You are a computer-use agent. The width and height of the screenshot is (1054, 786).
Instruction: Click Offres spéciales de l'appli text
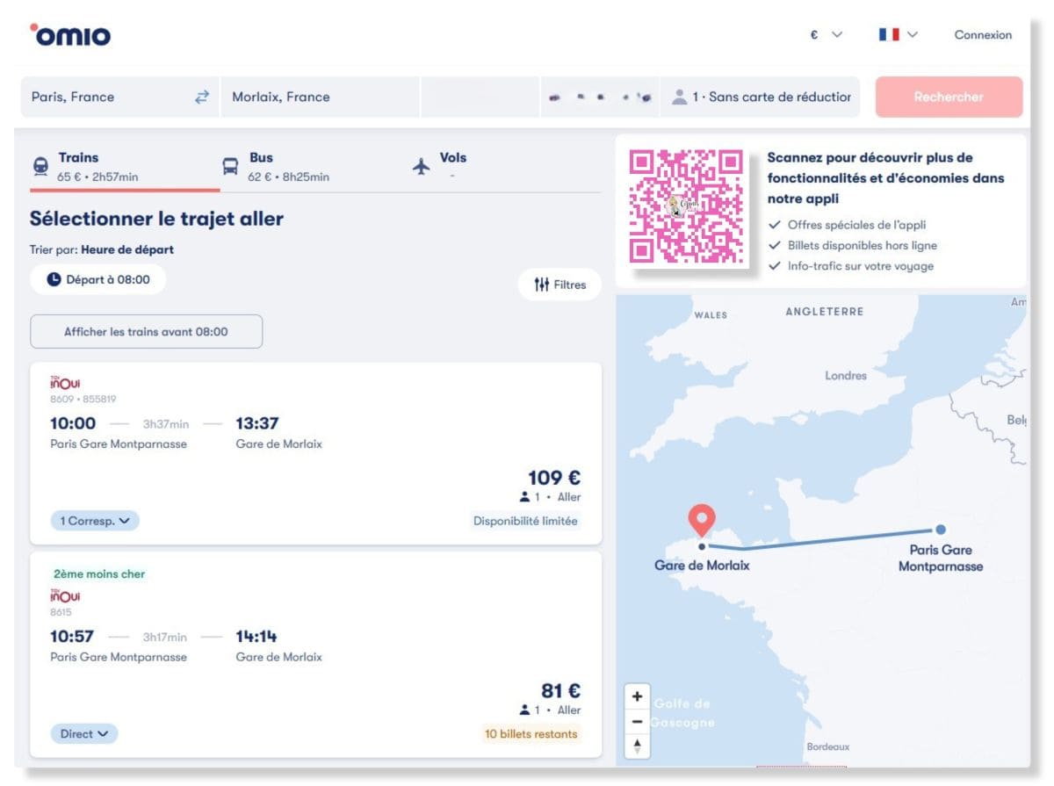[x=856, y=225]
